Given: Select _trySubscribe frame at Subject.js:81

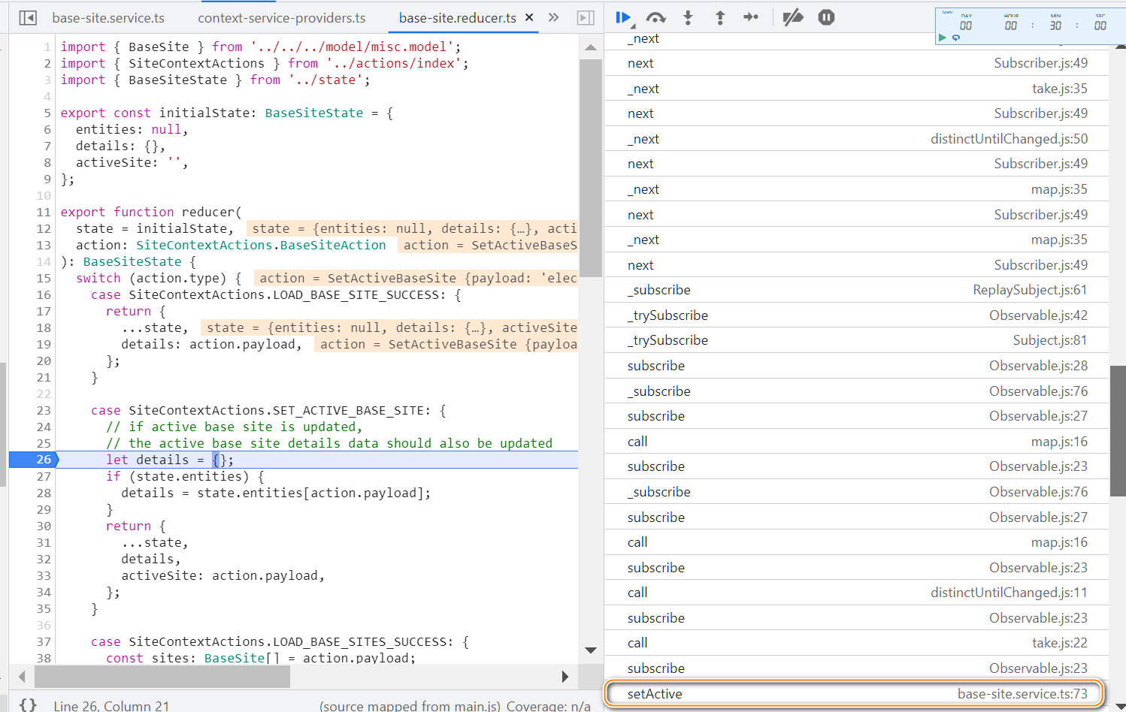Looking at the screenshot, I should click(x=857, y=340).
